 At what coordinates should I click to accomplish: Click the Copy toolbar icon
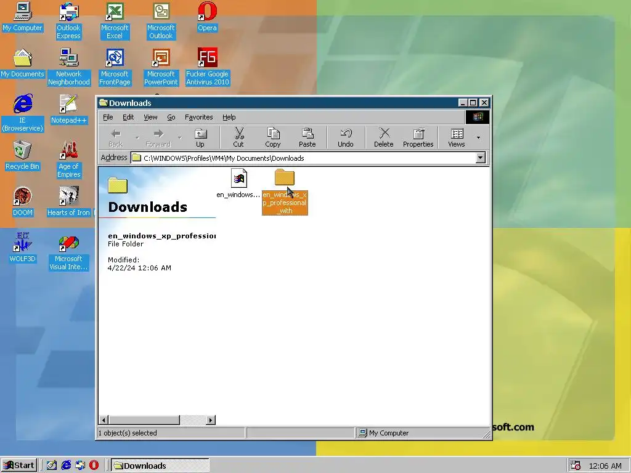point(273,133)
